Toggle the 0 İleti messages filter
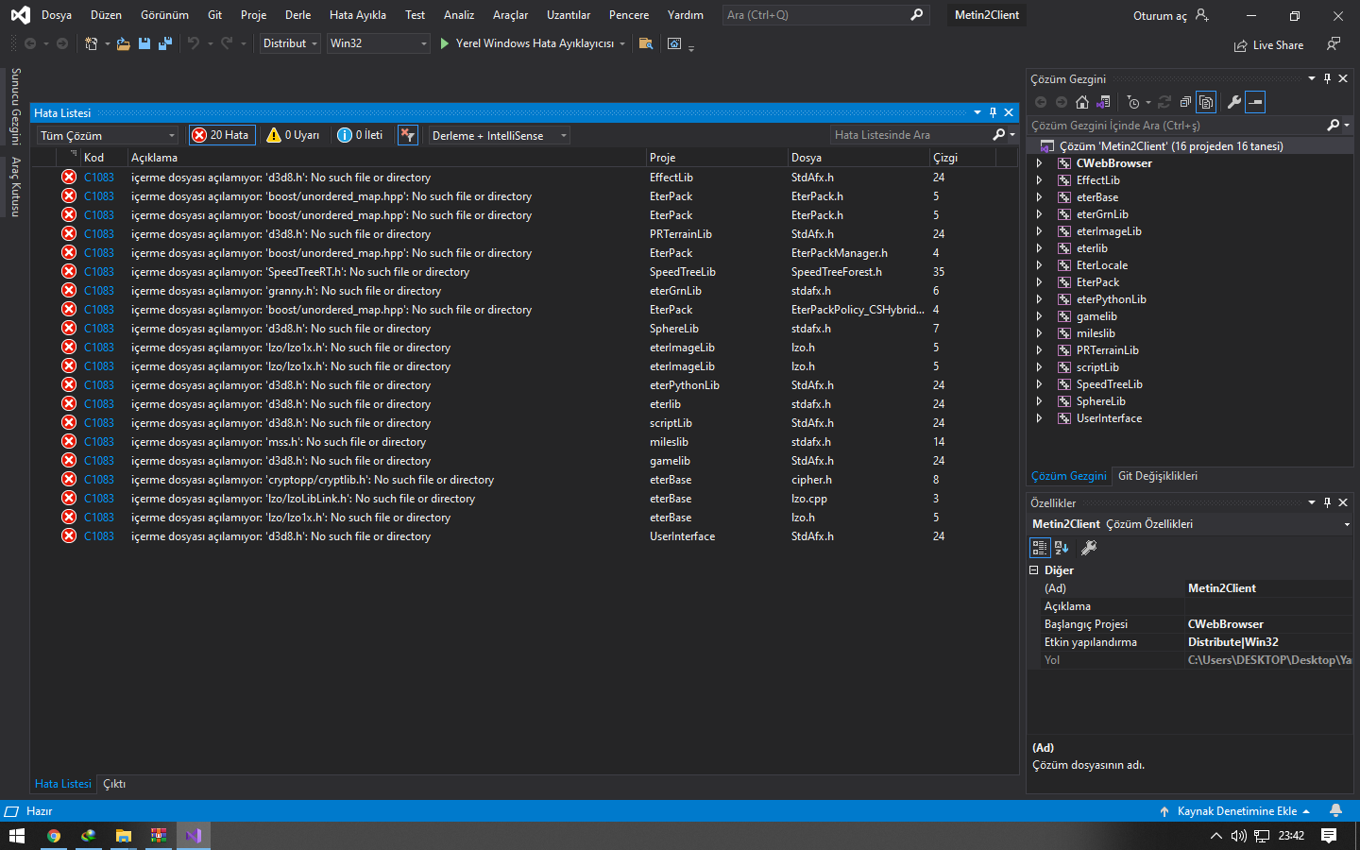 361,135
